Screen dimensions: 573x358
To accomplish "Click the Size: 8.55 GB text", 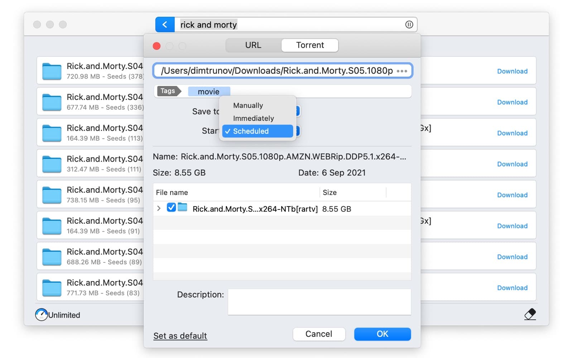I will point(179,173).
